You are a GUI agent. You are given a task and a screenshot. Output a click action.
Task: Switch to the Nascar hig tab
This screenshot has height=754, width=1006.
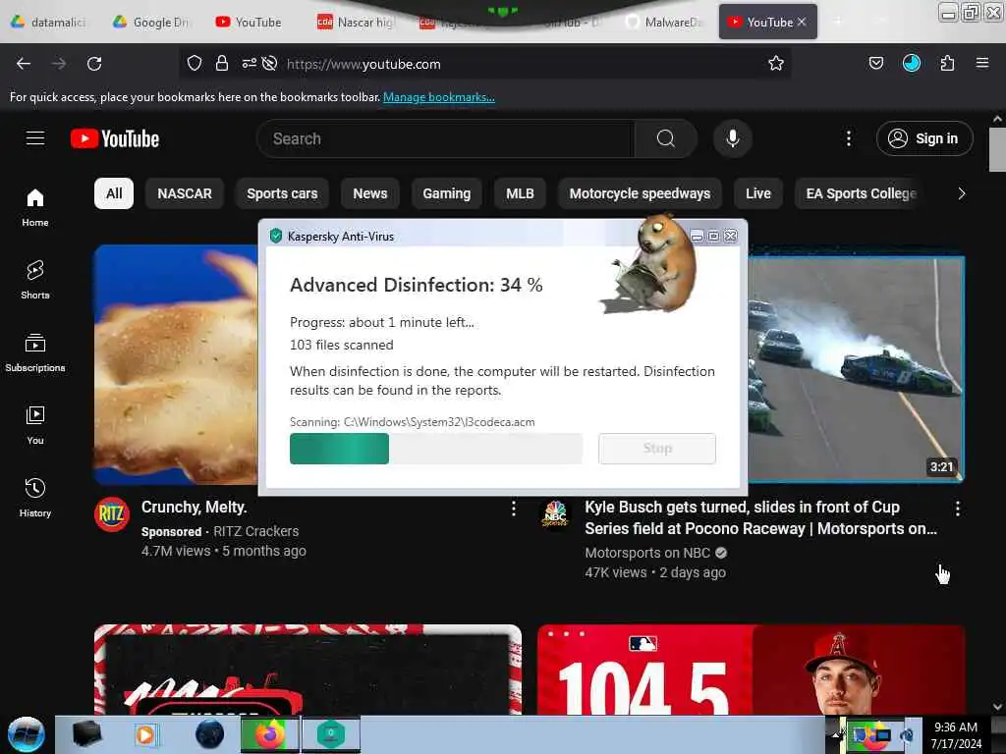coord(356,22)
